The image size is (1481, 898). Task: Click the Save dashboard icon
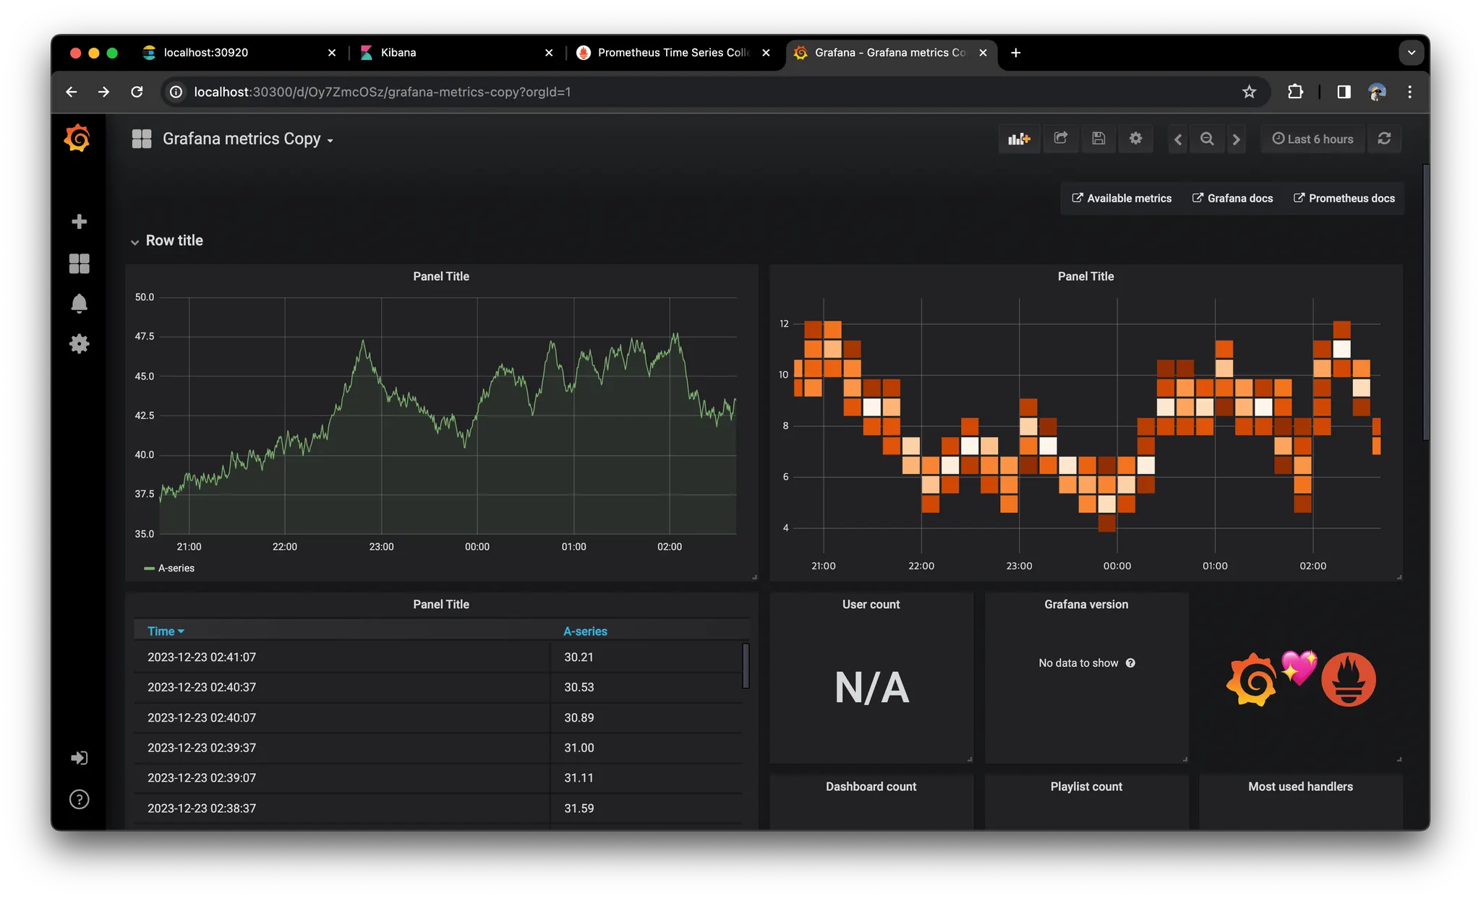(1098, 139)
